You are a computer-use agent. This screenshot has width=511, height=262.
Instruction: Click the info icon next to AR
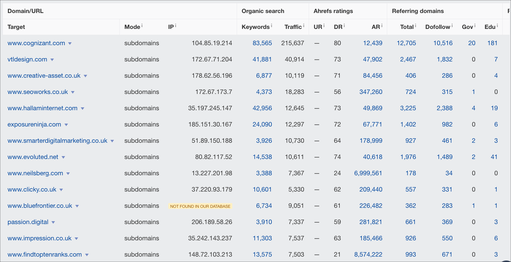(382, 26)
